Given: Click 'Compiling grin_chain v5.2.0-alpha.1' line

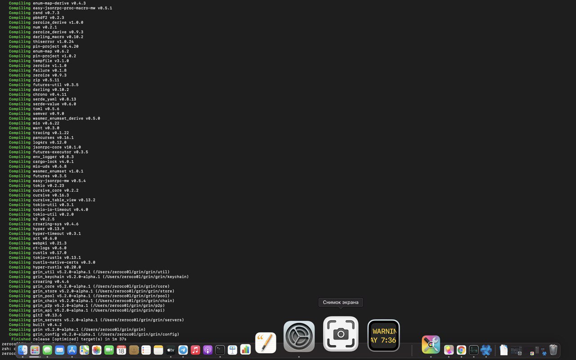Looking at the screenshot, I should (91, 301).
